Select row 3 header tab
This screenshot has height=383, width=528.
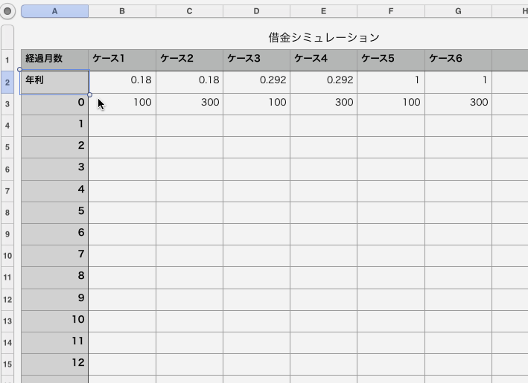point(7,104)
